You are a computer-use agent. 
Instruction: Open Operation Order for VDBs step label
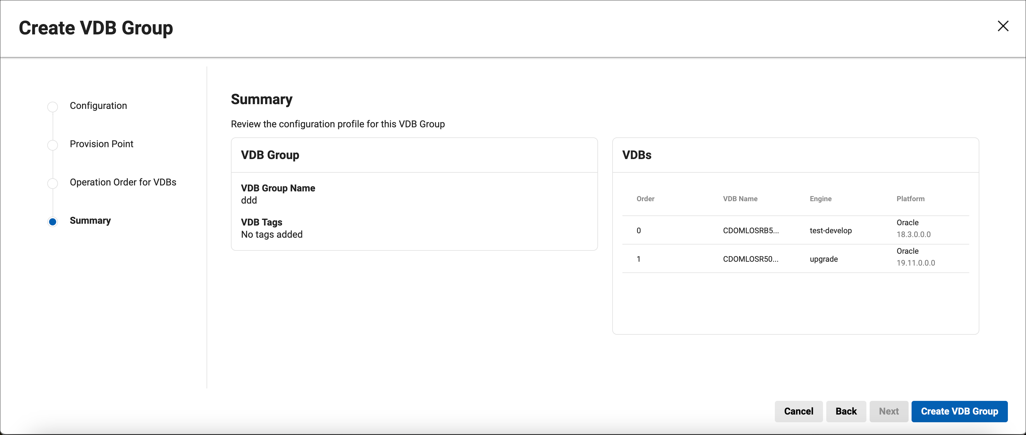pos(123,182)
